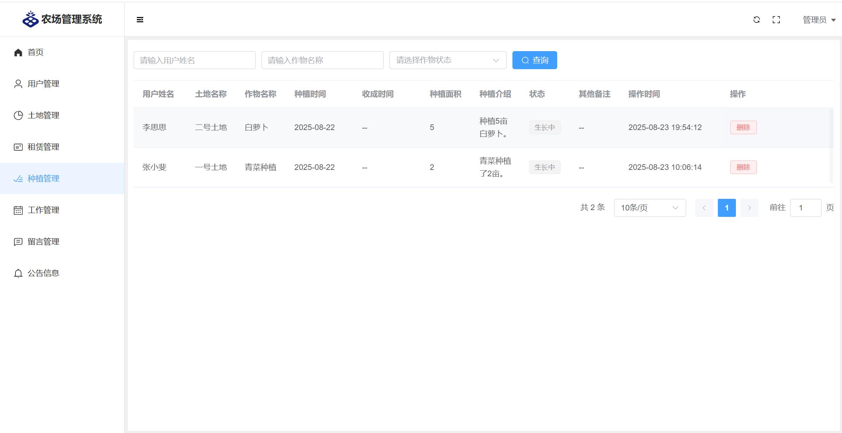Click the sidebar collapse hamburger icon
This screenshot has width=842, height=433.
pos(140,20)
